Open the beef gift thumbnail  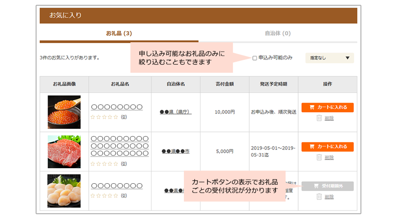coord(64,152)
